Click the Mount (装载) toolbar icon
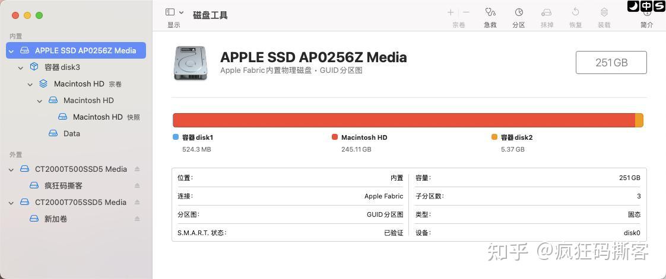This screenshot has width=666, height=279. (x=604, y=12)
